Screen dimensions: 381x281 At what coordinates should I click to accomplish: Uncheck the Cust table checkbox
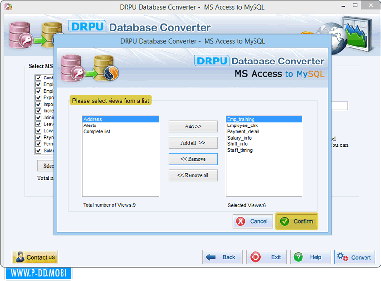click(x=38, y=78)
